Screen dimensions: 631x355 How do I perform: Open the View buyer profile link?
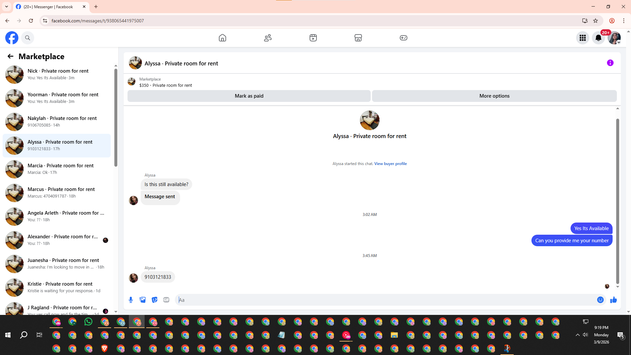390,164
